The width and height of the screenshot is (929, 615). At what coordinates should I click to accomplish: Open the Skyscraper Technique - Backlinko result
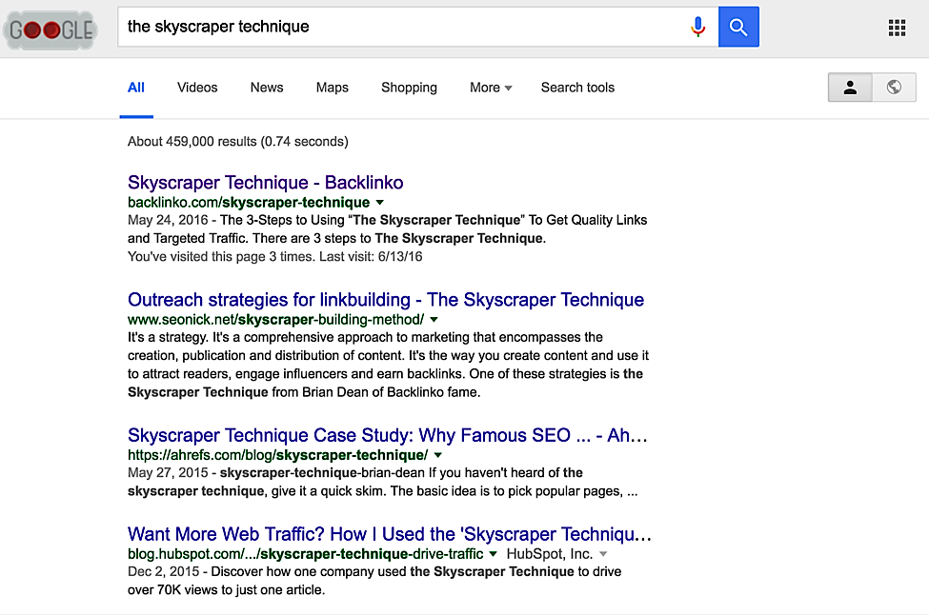[266, 182]
